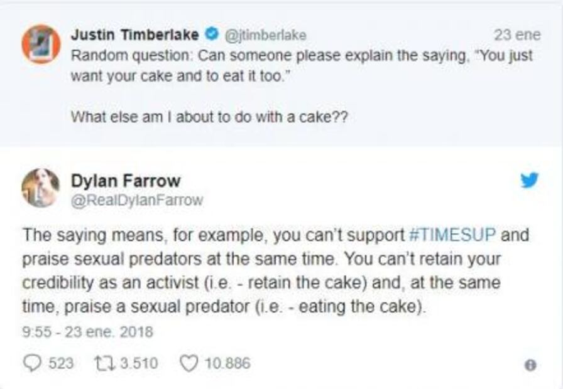This screenshot has width=563, height=389.
Task: Click the Dylan Farrow display name
Action: point(125,181)
